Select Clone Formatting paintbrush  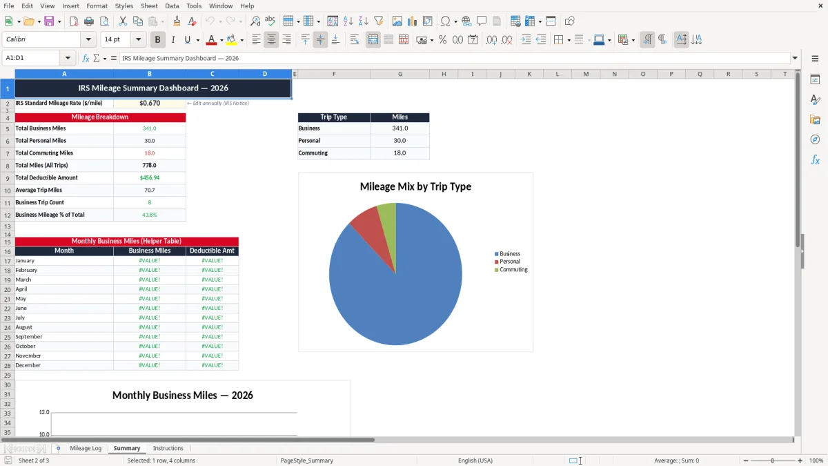coord(177,21)
